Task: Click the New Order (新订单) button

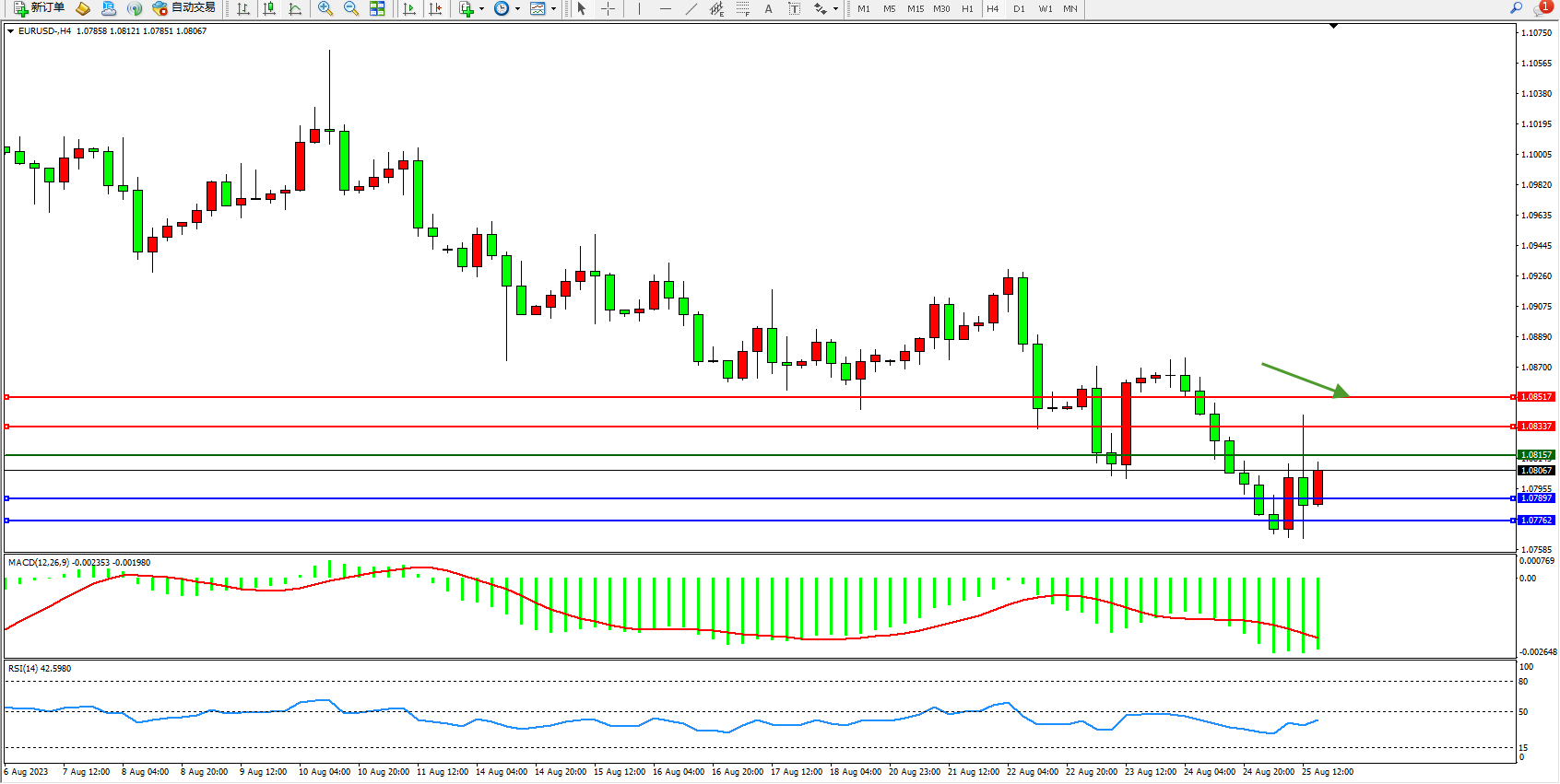Action: [x=39, y=8]
